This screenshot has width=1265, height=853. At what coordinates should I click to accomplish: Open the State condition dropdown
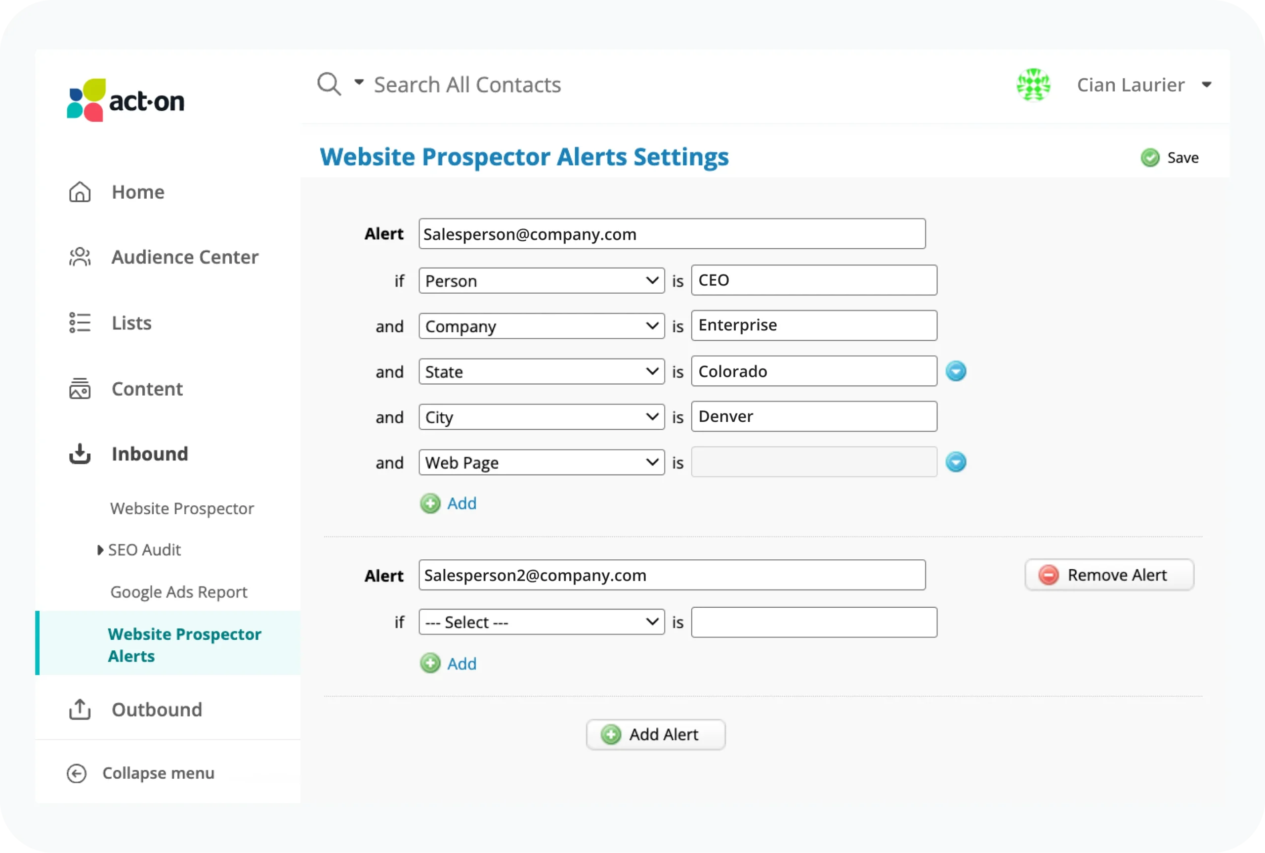(542, 371)
